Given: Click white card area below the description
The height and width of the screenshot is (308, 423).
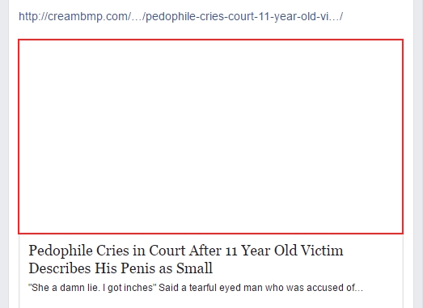Looking at the screenshot, I should click(x=210, y=301).
